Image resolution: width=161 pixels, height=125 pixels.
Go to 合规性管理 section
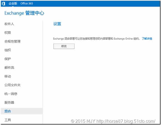(x=12, y=41)
